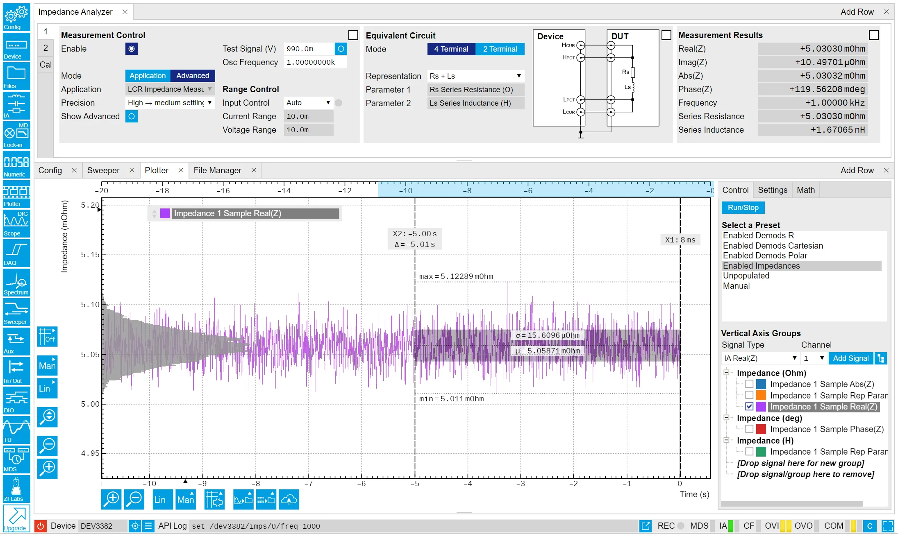Image resolution: width=898 pixels, height=534 pixels.
Task: Open the Input Control Auto dropdown
Action: click(308, 103)
